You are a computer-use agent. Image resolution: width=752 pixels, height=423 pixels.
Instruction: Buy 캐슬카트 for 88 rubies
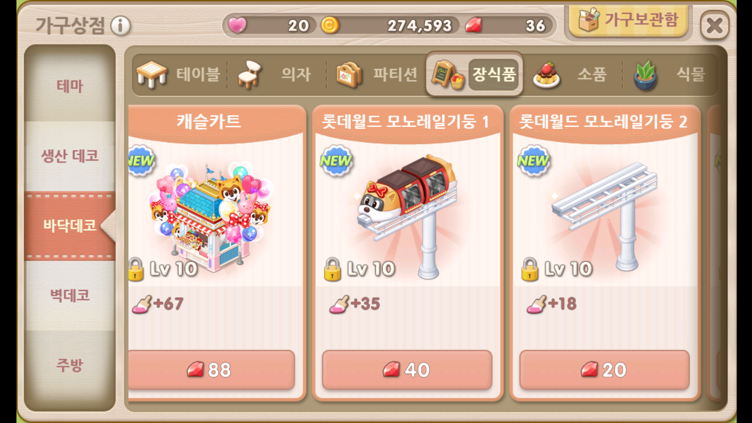211,370
